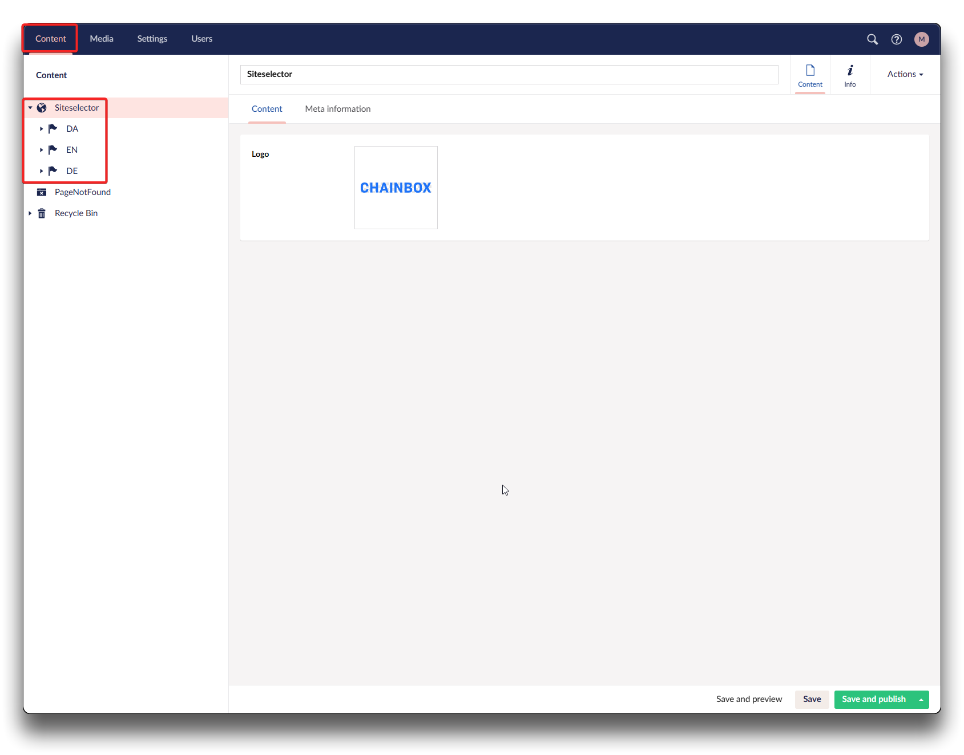This screenshot has height=755, width=964.
Task: Click Save and publish
Action: [x=874, y=700]
